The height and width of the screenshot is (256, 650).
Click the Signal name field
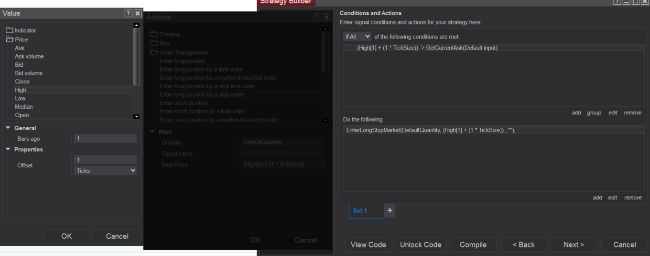283,154
